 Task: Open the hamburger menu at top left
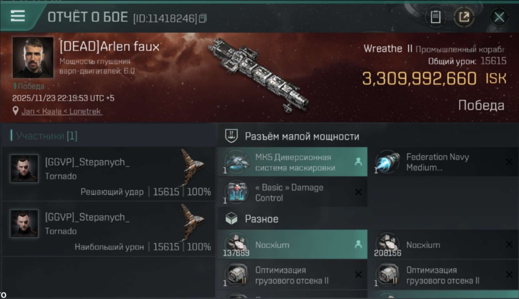18,16
